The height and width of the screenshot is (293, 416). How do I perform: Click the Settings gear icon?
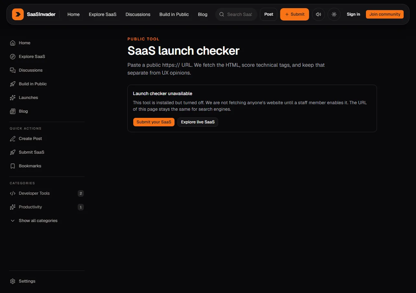[x=13, y=281]
